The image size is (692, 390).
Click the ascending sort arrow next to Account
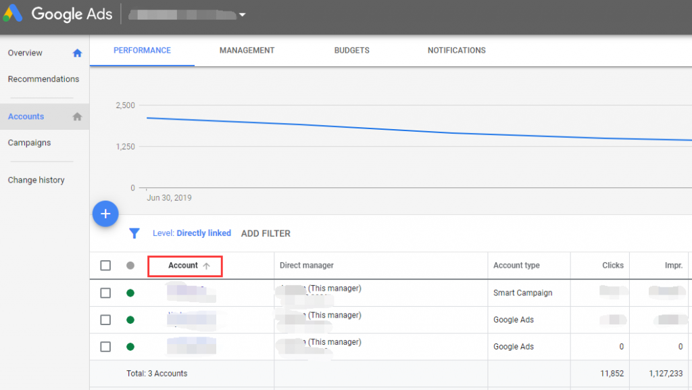coord(207,266)
